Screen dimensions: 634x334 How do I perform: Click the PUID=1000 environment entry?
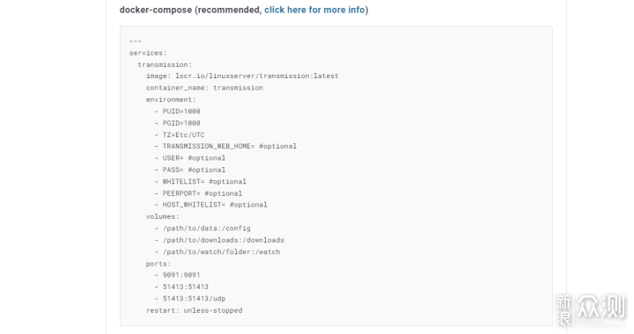[178, 111]
